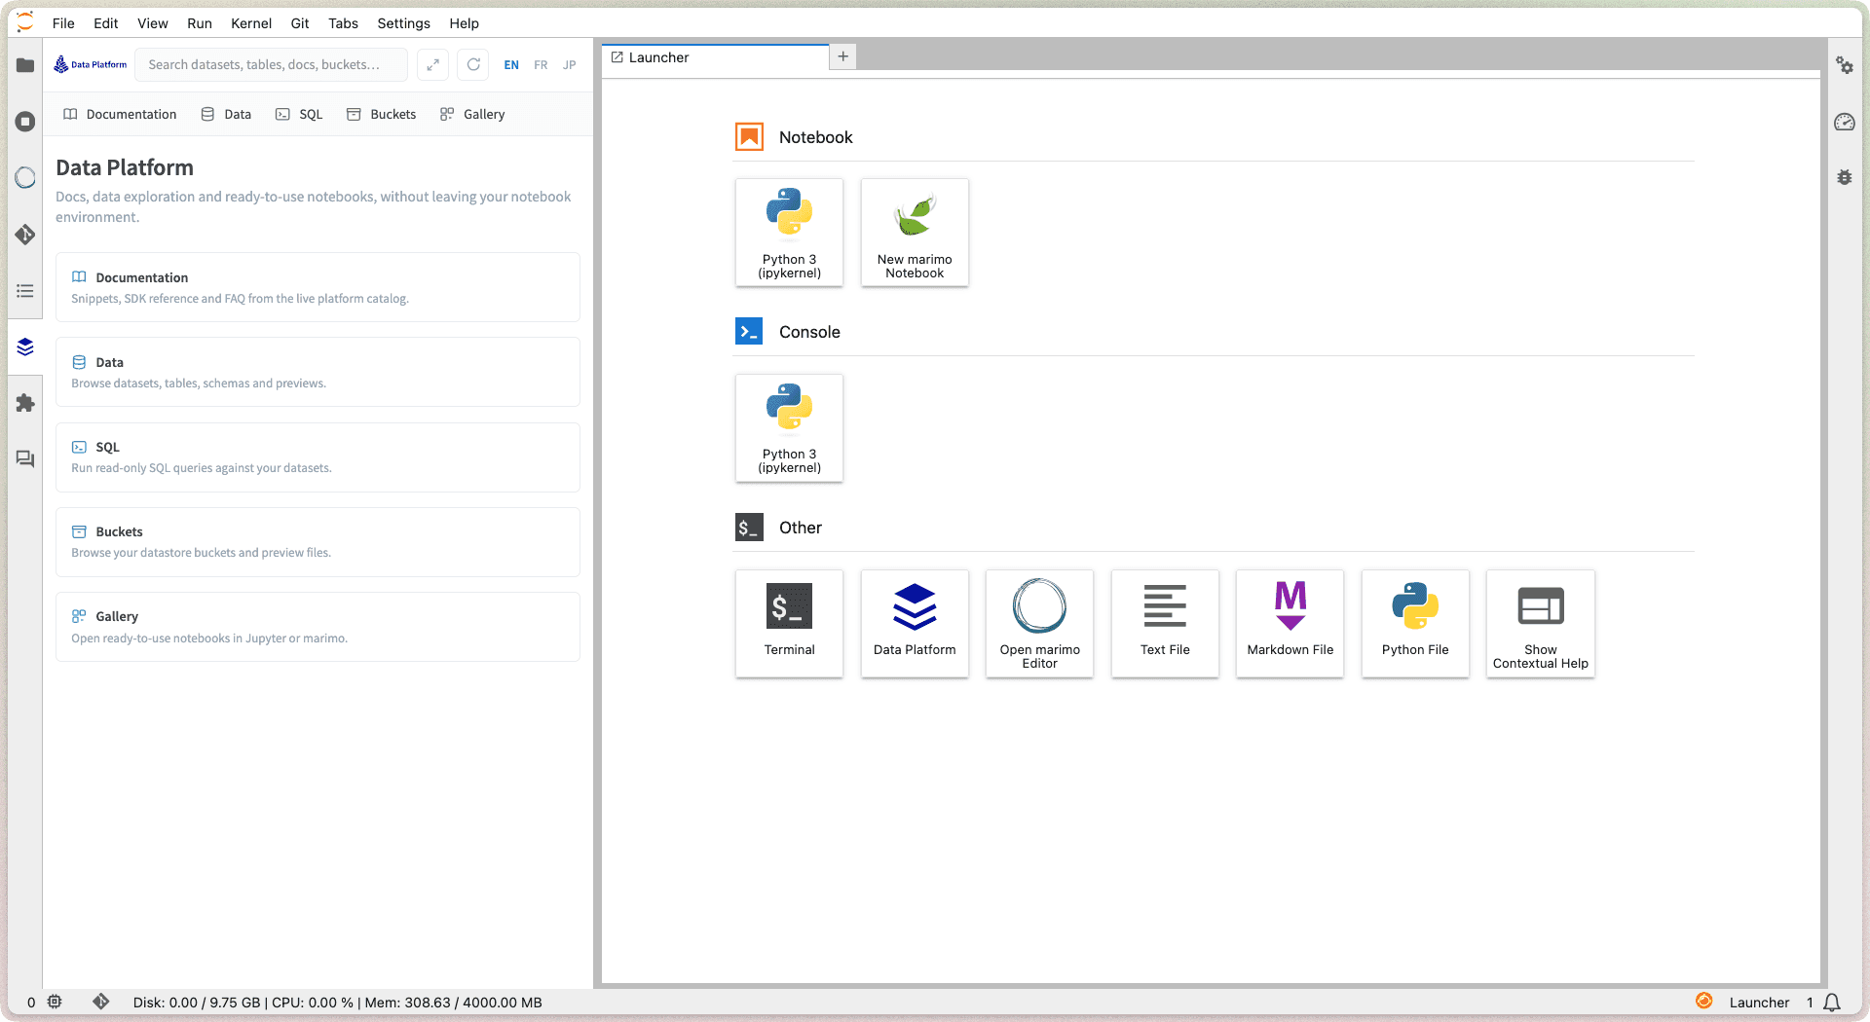The image size is (1870, 1022).
Task: Create a new Text File
Action: point(1165,624)
